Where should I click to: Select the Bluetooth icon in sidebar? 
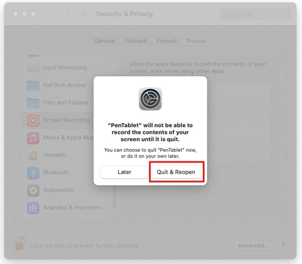click(33, 173)
